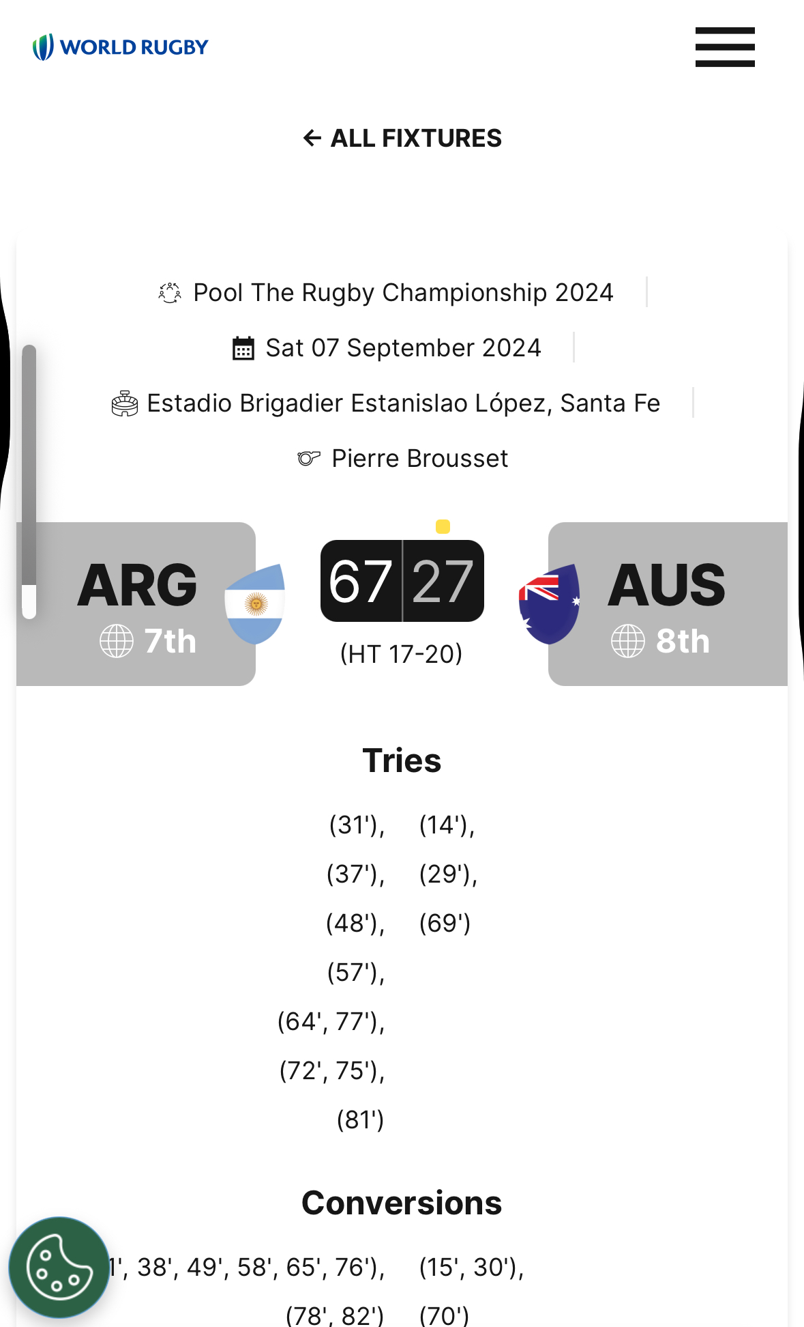Click the back arrow beside All Fixtures
Viewport: 804px width, 1327px height.
pos(312,139)
